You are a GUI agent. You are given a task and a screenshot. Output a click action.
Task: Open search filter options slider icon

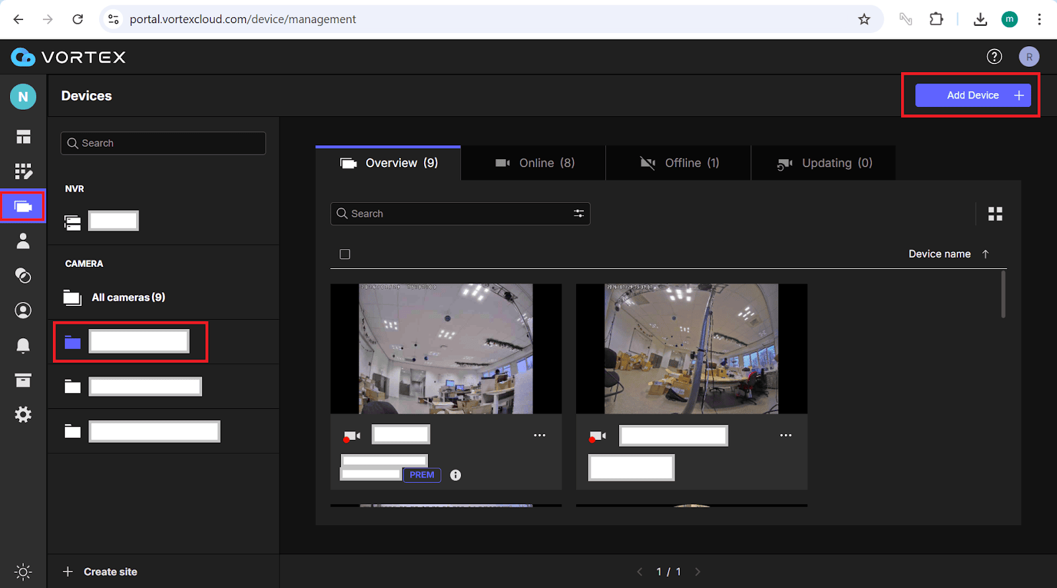pyautogui.click(x=579, y=213)
